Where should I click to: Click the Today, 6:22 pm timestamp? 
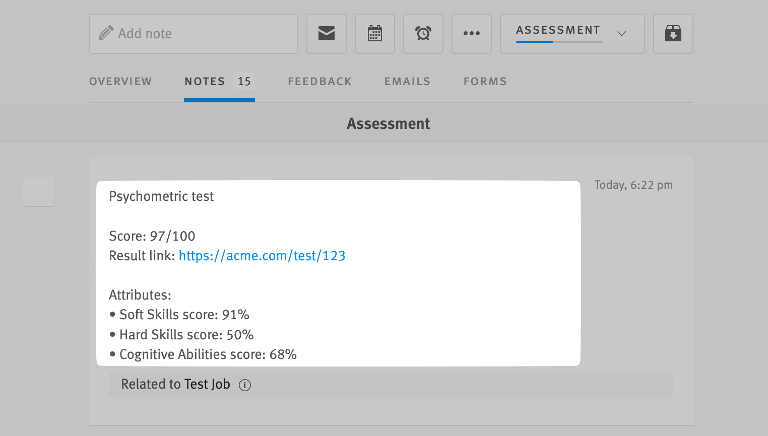[x=633, y=185]
